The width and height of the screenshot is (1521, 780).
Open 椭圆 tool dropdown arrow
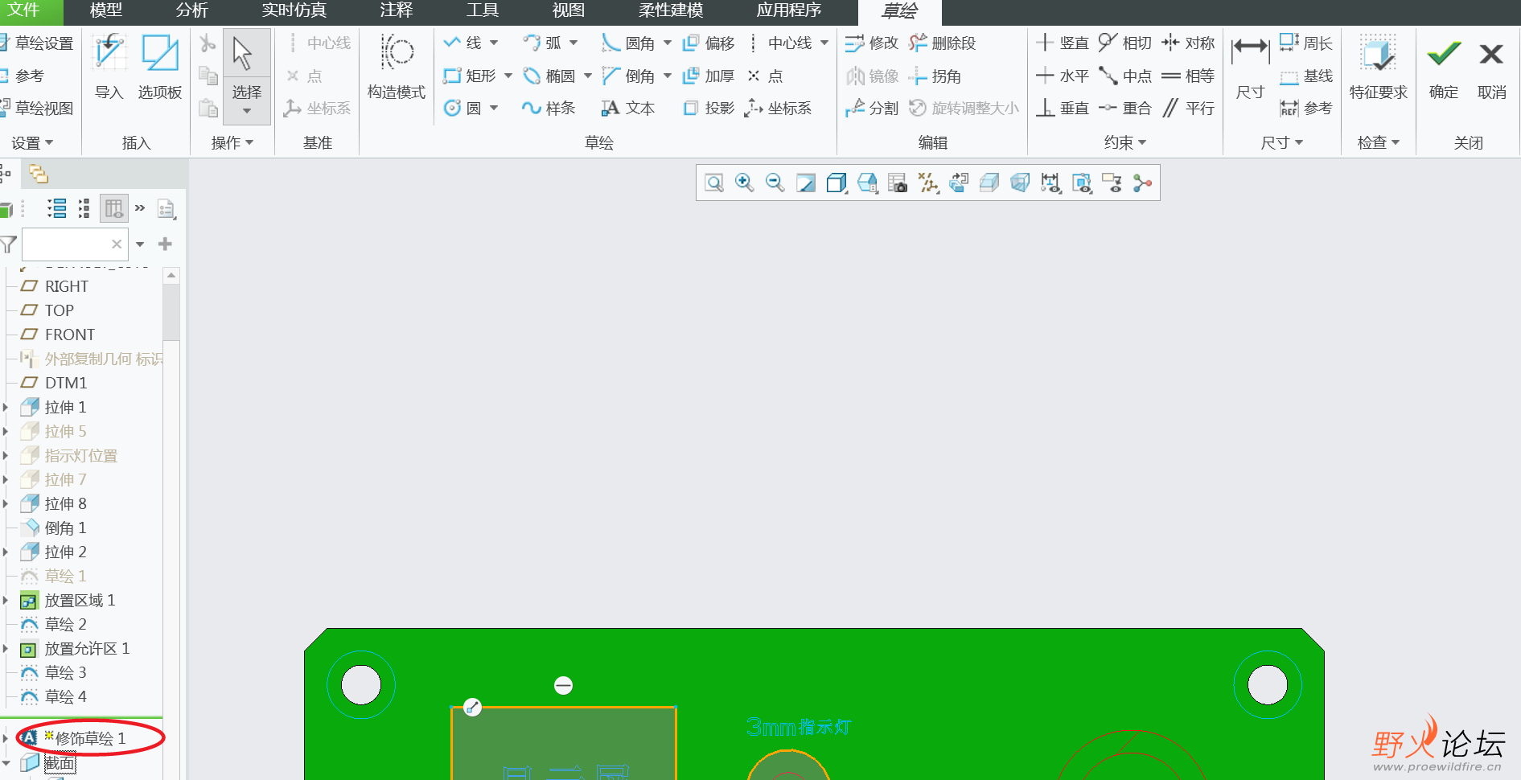(x=588, y=76)
